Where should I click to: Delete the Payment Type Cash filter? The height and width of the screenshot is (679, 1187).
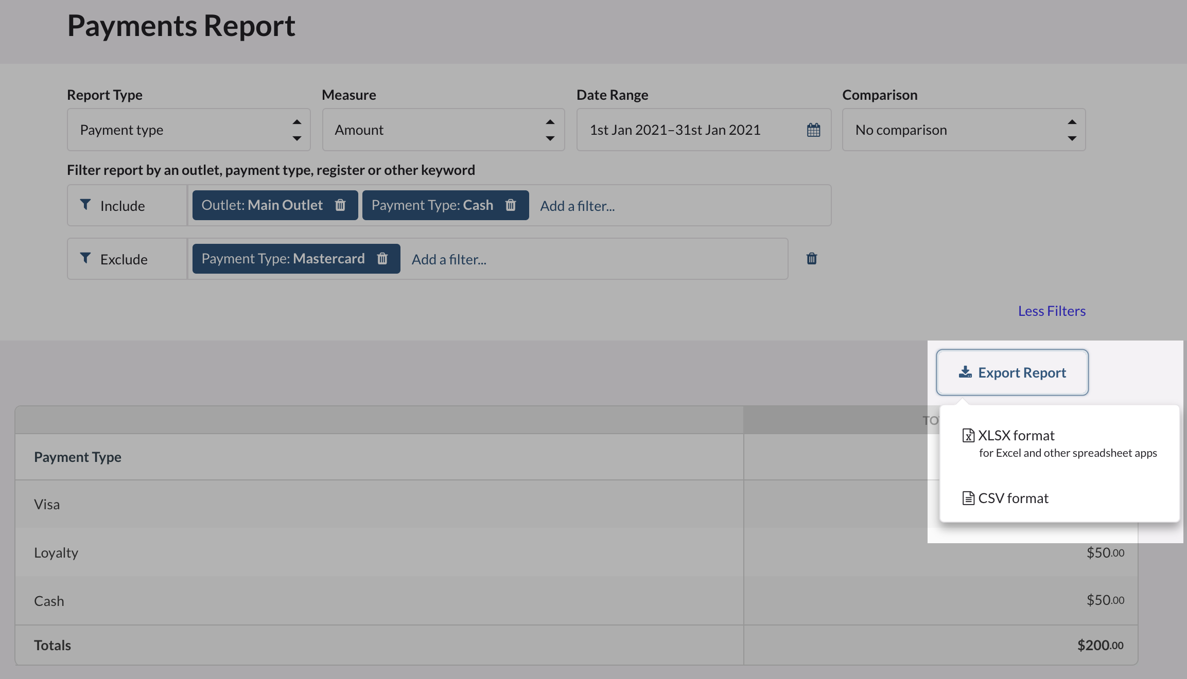coord(511,205)
